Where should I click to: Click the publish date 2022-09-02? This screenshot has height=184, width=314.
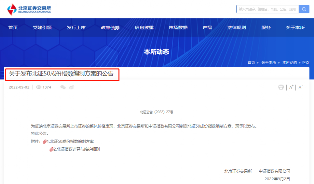[19, 87]
